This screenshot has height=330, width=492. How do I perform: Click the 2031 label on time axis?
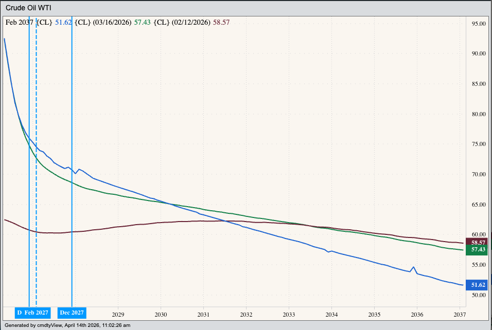click(x=203, y=315)
